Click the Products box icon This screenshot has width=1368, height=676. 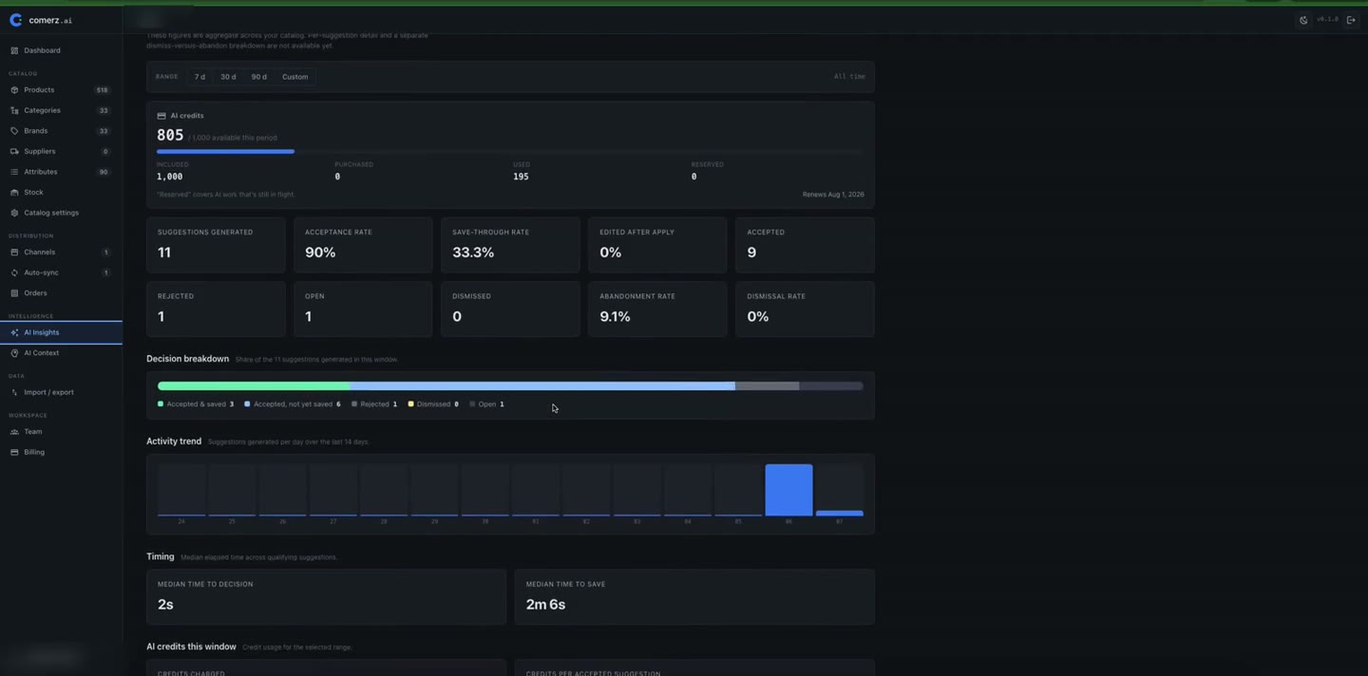tap(14, 90)
